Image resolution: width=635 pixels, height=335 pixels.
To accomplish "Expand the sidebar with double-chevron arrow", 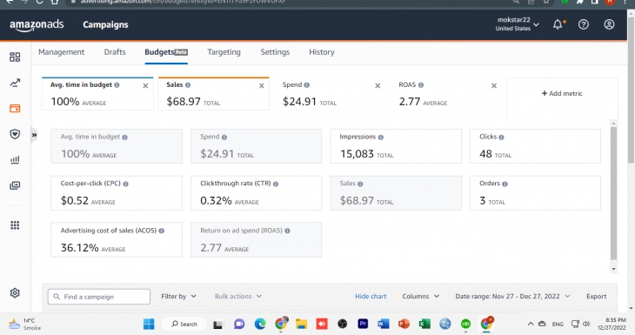I will pos(35,135).
